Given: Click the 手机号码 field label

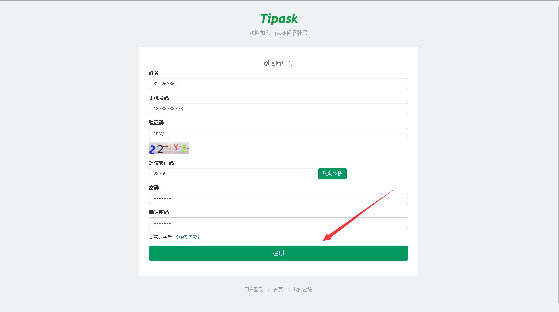Looking at the screenshot, I should coord(159,98).
